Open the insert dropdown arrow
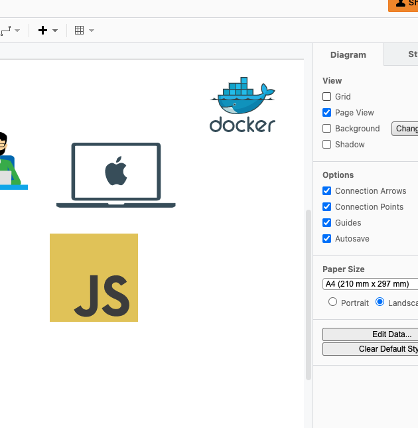This screenshot has width=418, height=428. 55,31
